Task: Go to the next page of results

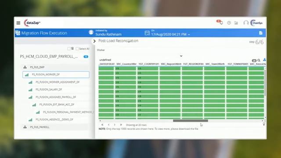Action: 115,125
